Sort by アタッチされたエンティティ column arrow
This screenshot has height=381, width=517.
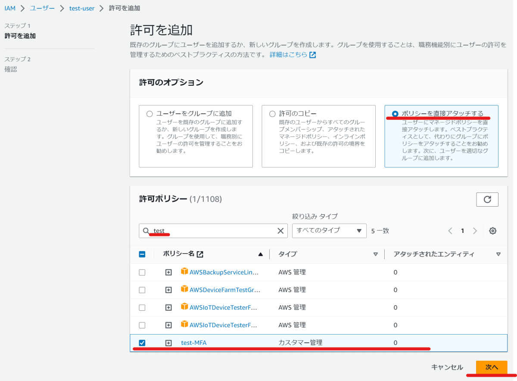click(x=498, y=254)
